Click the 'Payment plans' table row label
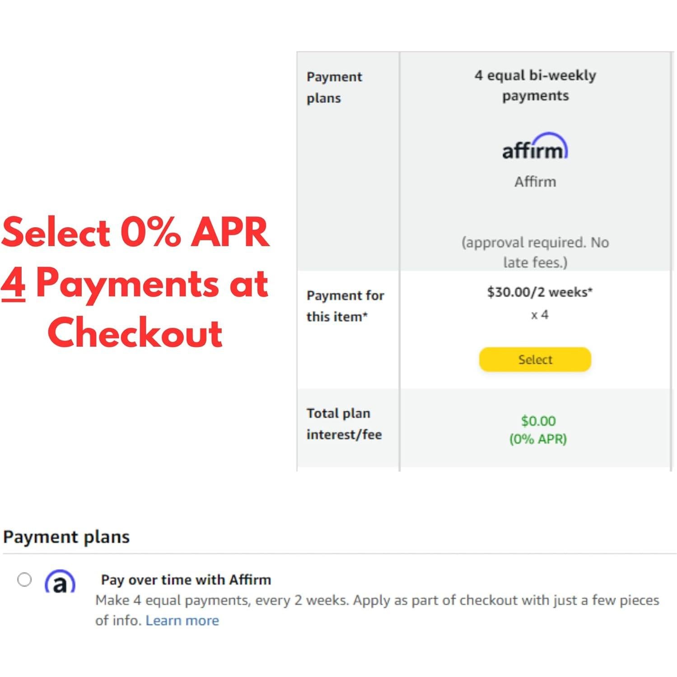 [334, 87]
